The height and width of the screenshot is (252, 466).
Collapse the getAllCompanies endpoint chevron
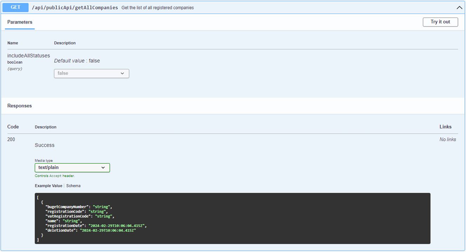click(459, 7)
